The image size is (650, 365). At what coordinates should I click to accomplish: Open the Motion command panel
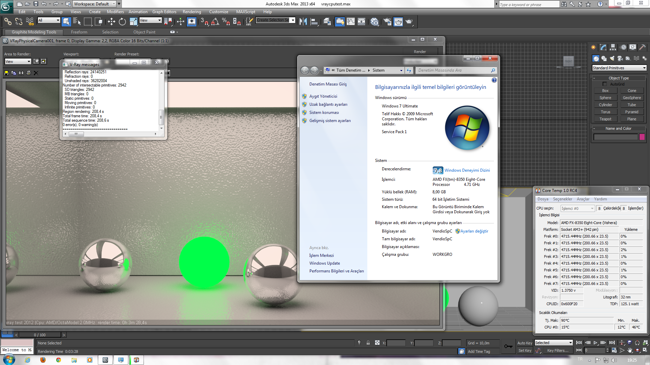pos(623,47)
